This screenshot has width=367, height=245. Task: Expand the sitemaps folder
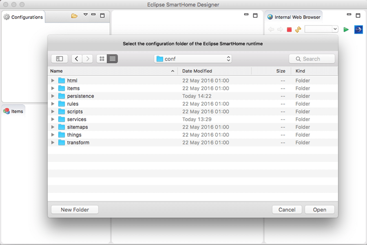click(53, 127)
